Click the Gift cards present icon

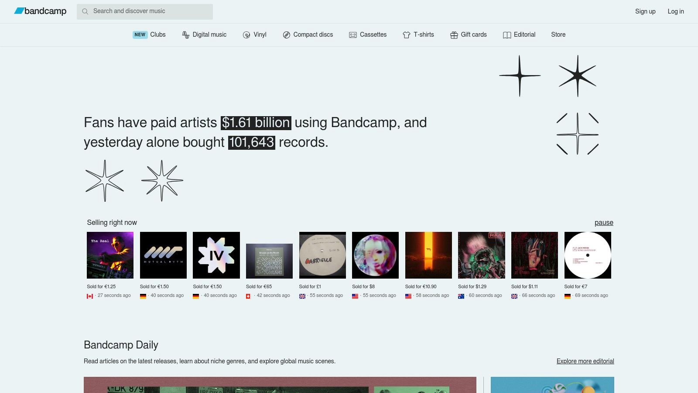click(x=453, y=34)
